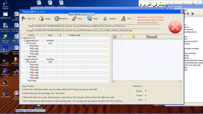
Task: Select Nero StartSmart desktop icon
Action: [16, 95]
